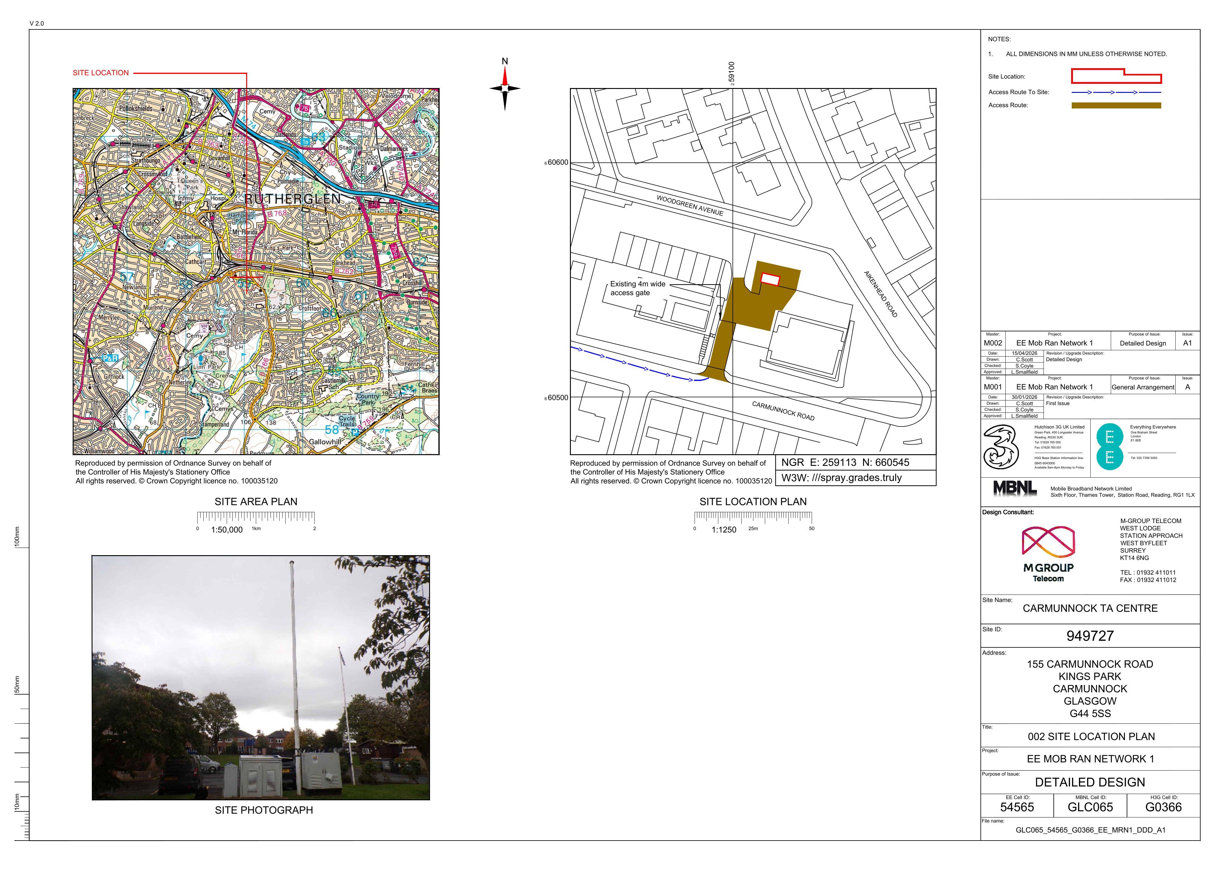Click the 002 SITE LOCATION PLAN title
Screen dimensions: 1230x870
[x=1091, y=737]
